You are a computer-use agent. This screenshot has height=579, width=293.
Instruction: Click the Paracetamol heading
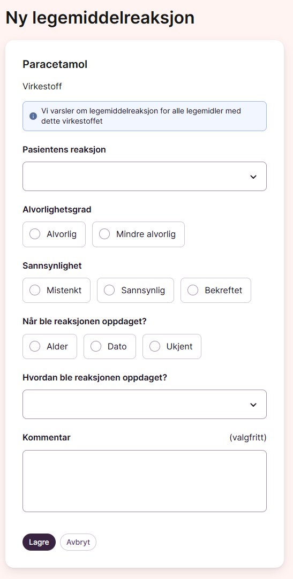[x=55, y=64]
